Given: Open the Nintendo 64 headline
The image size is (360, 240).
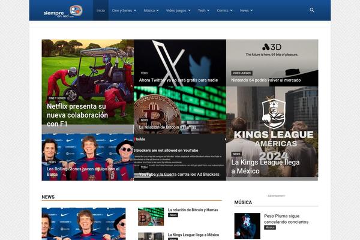Looking at the screenshot, I should 266,80.
